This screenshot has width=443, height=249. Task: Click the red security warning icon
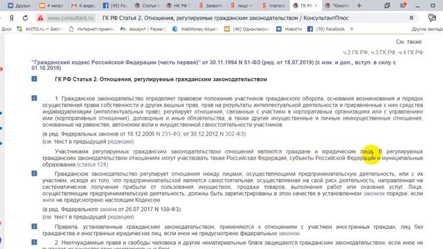[40, 18]
